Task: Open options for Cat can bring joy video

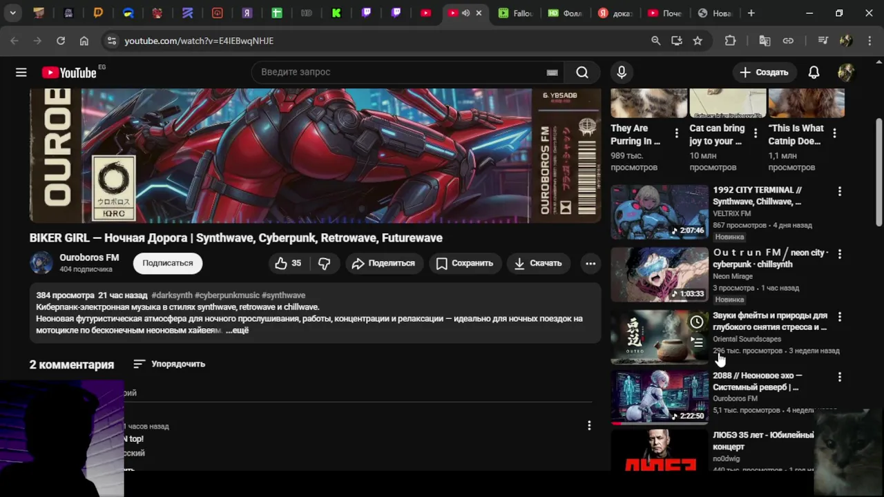Action: point(756,133)
